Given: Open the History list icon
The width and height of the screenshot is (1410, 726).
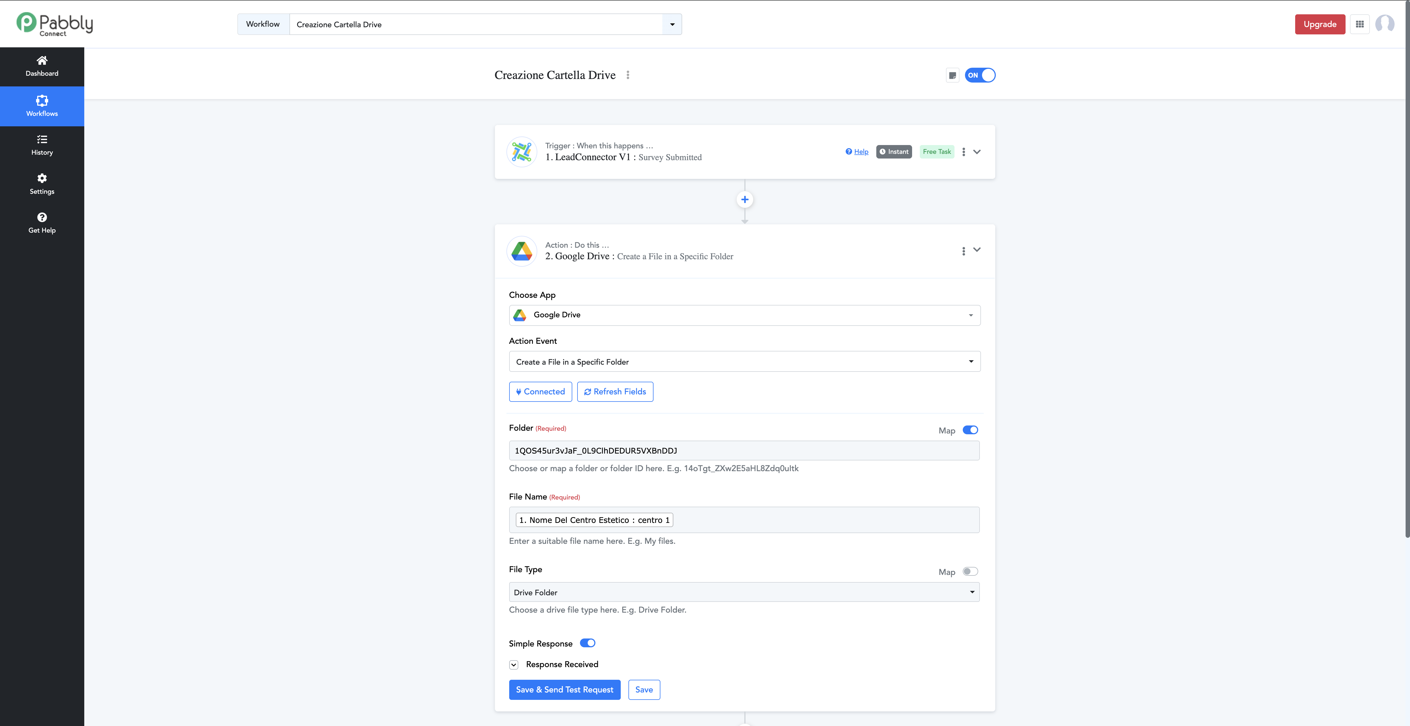Looking at the screenshot, I should (42, 139).
